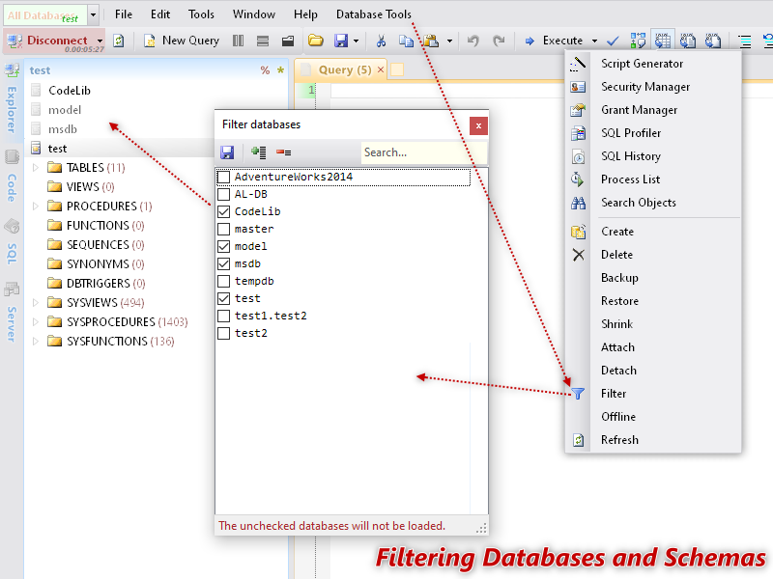
Task: Click the execution plan diagram icon
Action: click(x=638, y=41)
